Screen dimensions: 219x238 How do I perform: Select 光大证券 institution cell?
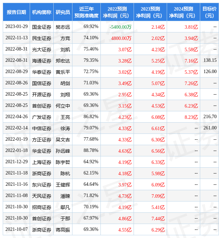(x=42, y=50)
